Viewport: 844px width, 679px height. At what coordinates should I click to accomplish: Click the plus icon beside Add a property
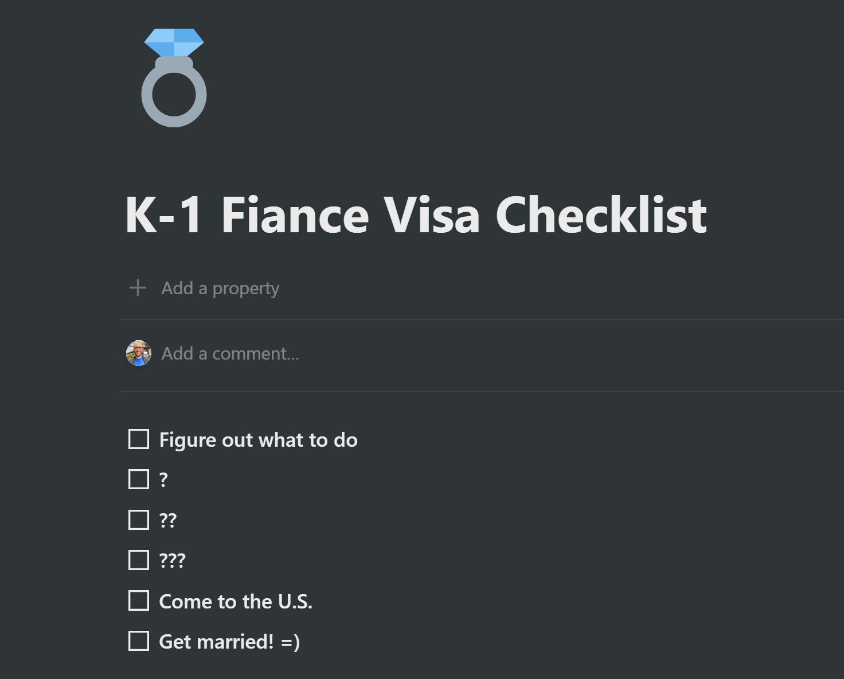click(138, 287)
